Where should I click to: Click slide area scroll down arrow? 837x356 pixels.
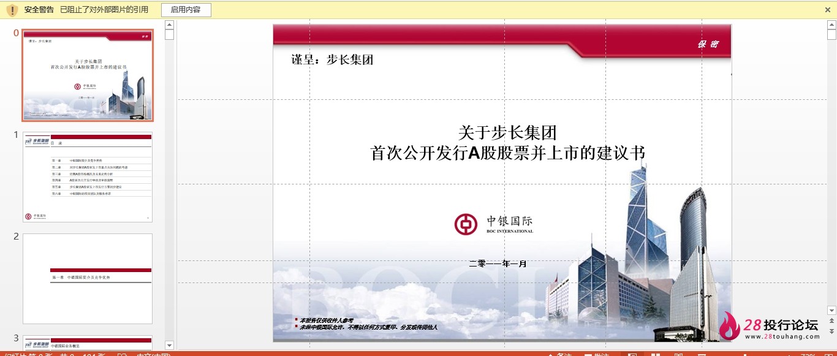(x=831, y=311)
